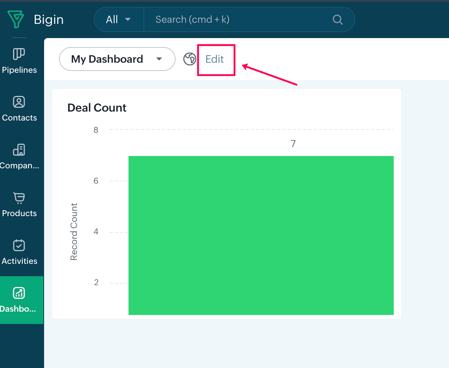
Task: Expand the All search filter dropdown
Action: click(118, 19)
